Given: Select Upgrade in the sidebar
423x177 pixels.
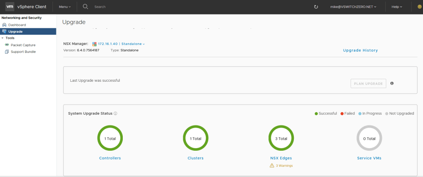Looking at the screenshot, I should tap(28, 32).
